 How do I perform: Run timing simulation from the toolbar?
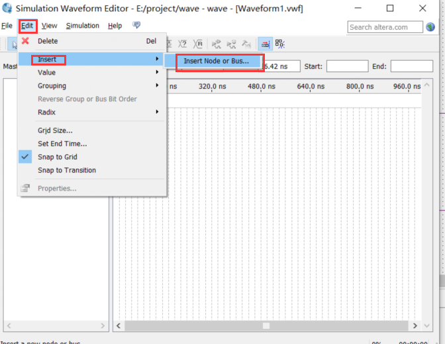tap(231, 44)
